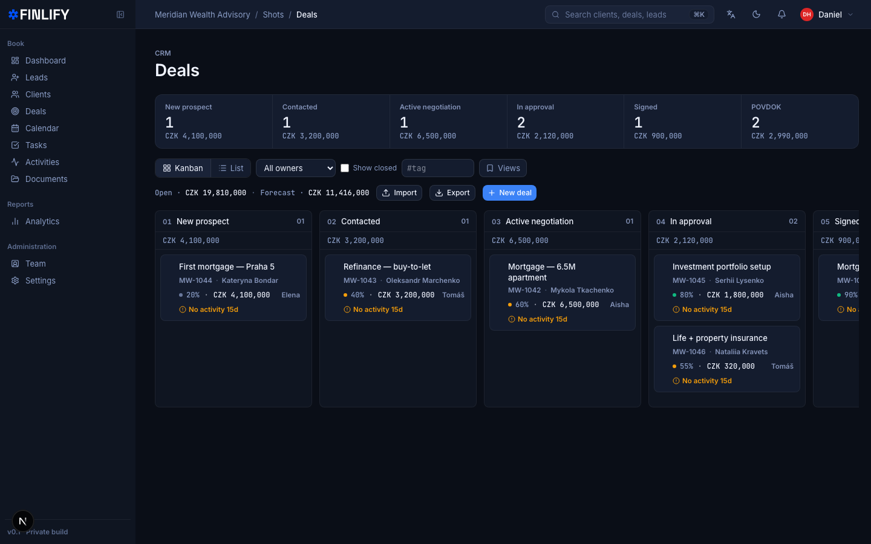This screenshot has width=871, height=544.
Task: Click the Next.js N badge
Action: click(23, 521)
